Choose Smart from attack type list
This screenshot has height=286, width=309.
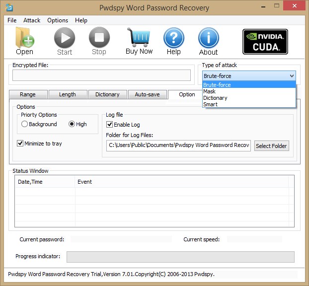pos(249,104)
